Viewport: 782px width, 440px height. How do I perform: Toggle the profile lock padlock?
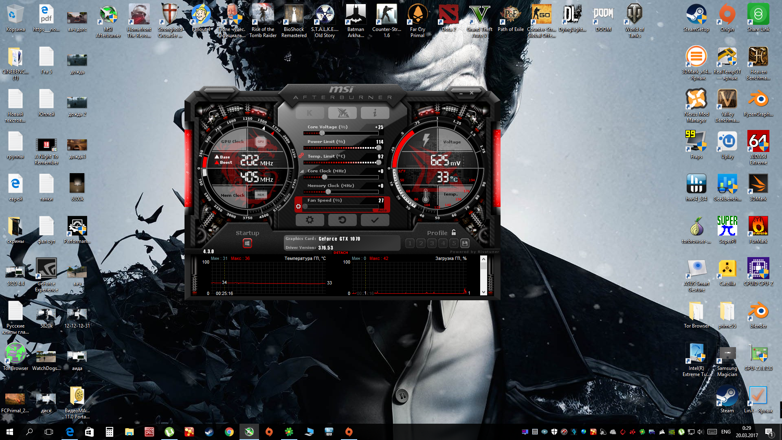[454, 232]
